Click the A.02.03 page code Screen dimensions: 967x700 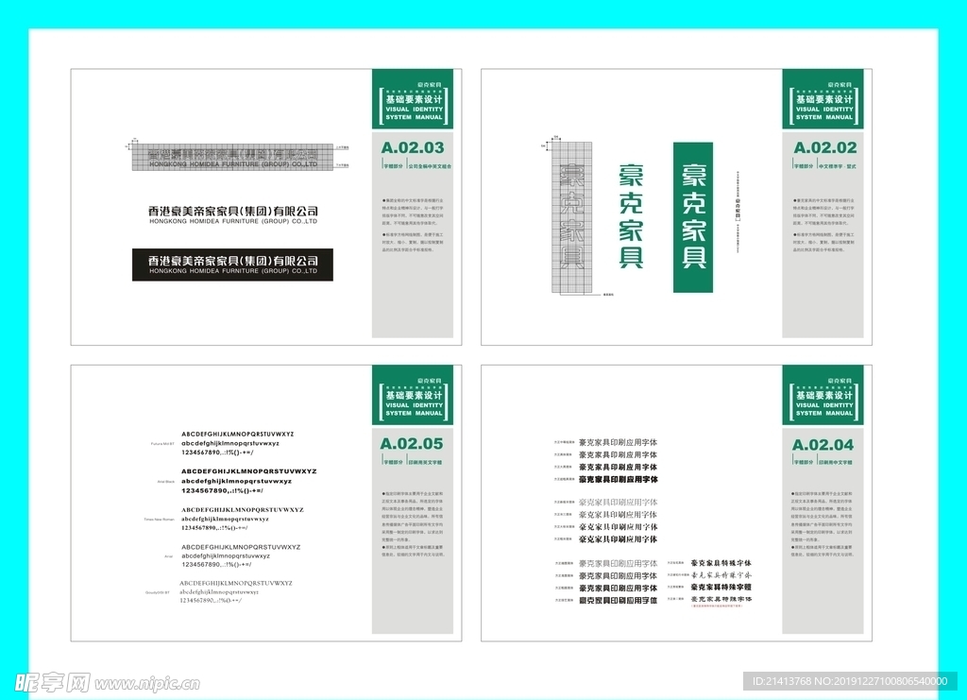(413, 148)
